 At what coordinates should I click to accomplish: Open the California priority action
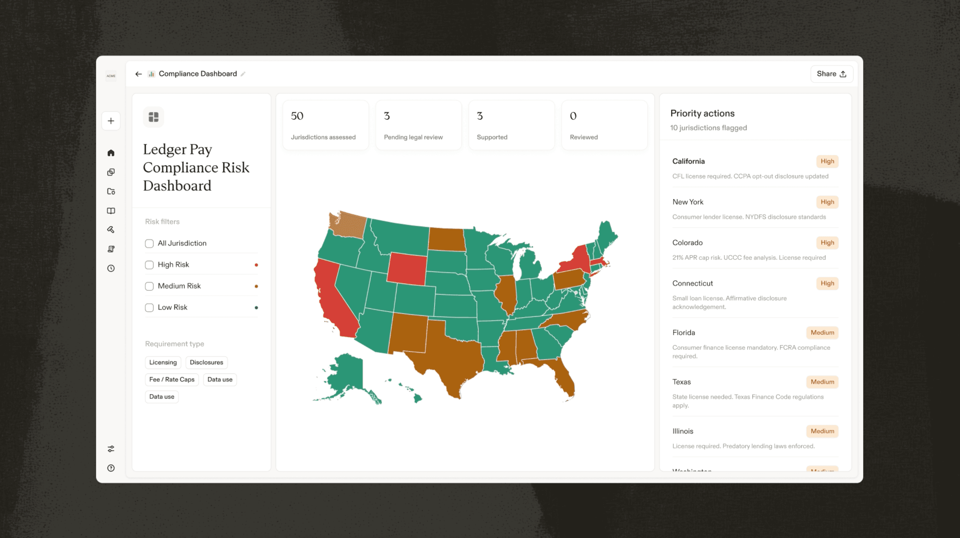tap(755, 168)
